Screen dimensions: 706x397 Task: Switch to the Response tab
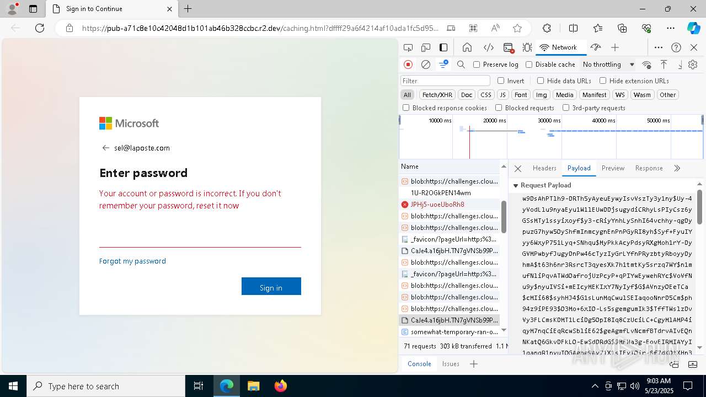[x=649, y=168]
